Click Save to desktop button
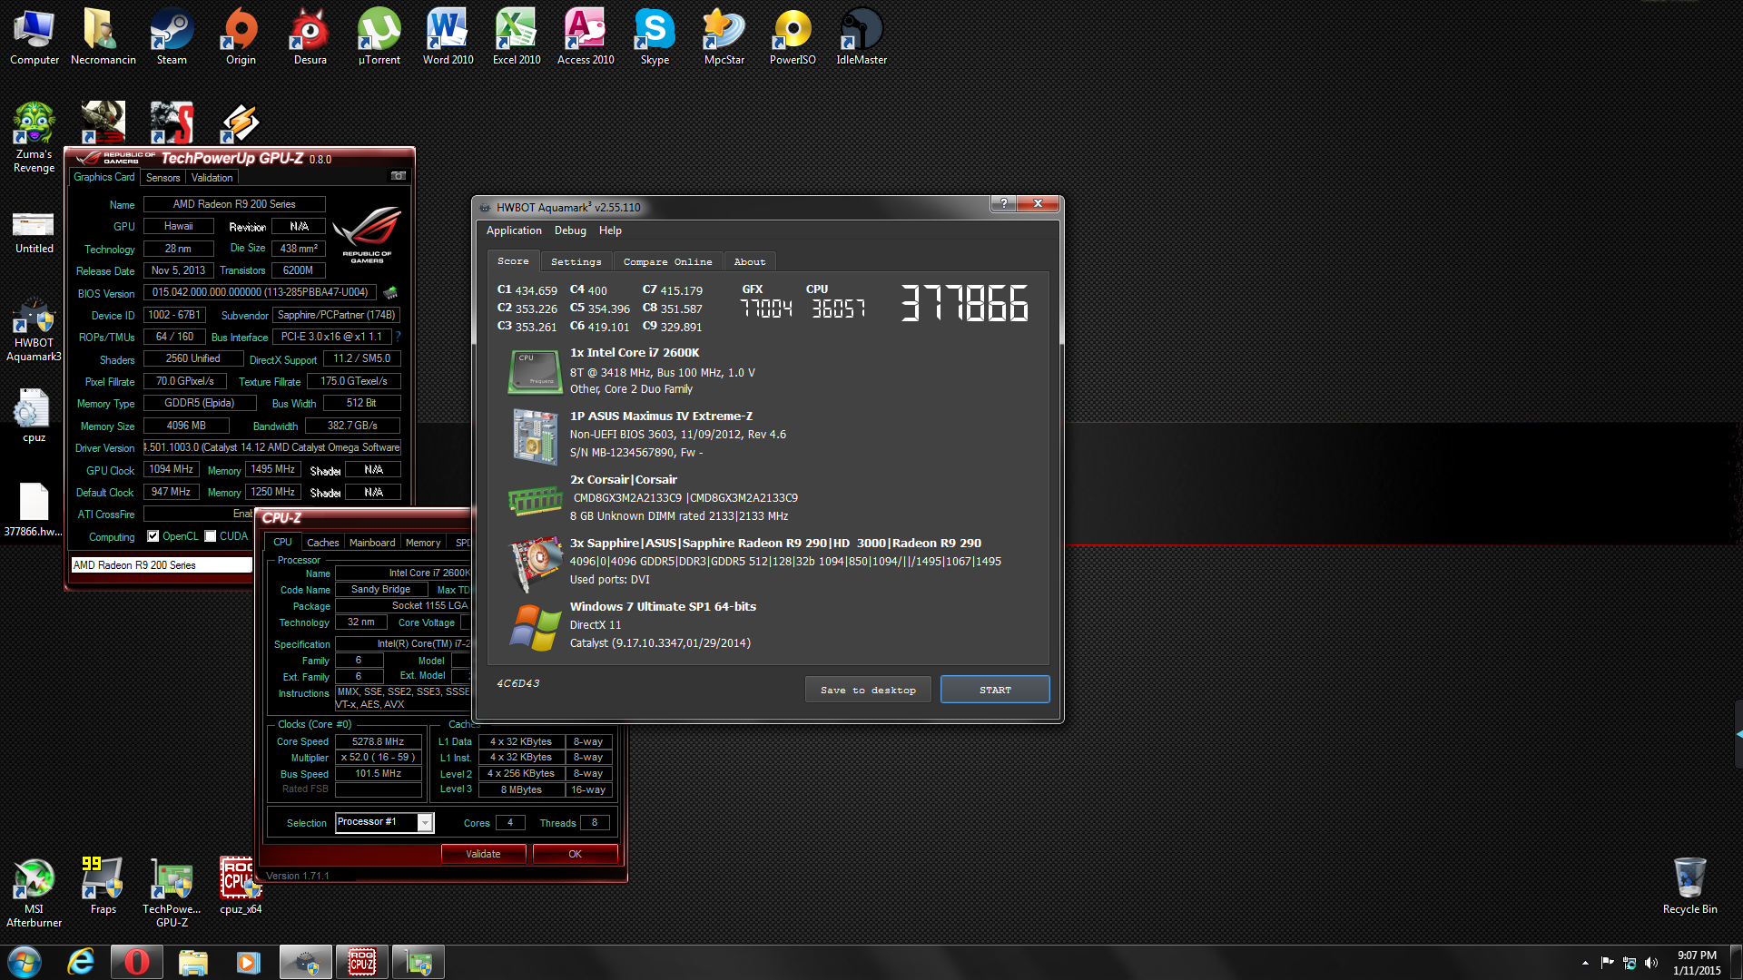Screen dimensions: 1743x980 pos(868,690)
